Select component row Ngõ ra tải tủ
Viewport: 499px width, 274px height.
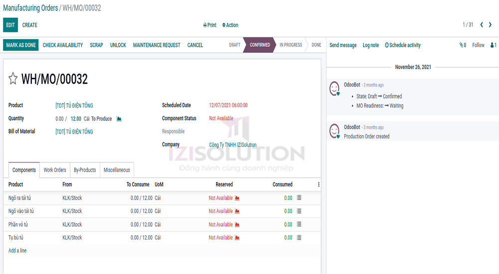point(162,198)
